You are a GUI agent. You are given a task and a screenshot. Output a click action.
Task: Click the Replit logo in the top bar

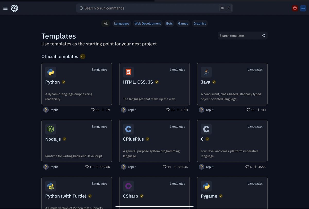point(14,8)
